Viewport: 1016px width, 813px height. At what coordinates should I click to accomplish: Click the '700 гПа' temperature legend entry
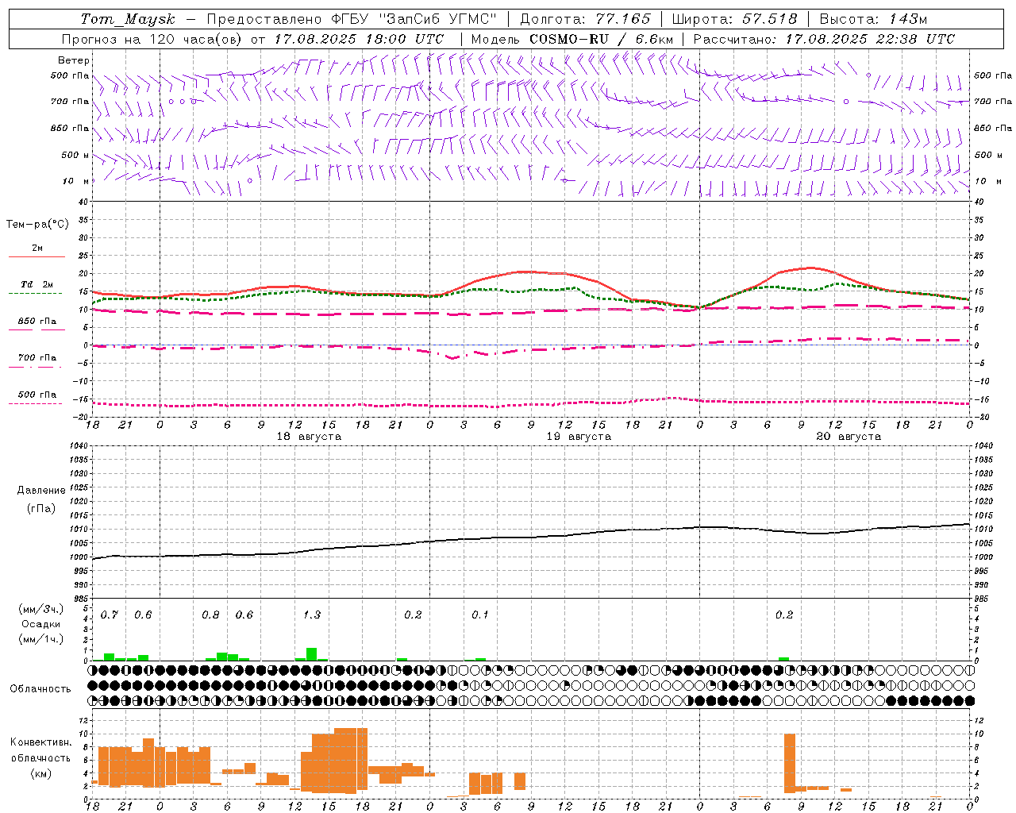[x=37, y=358]
